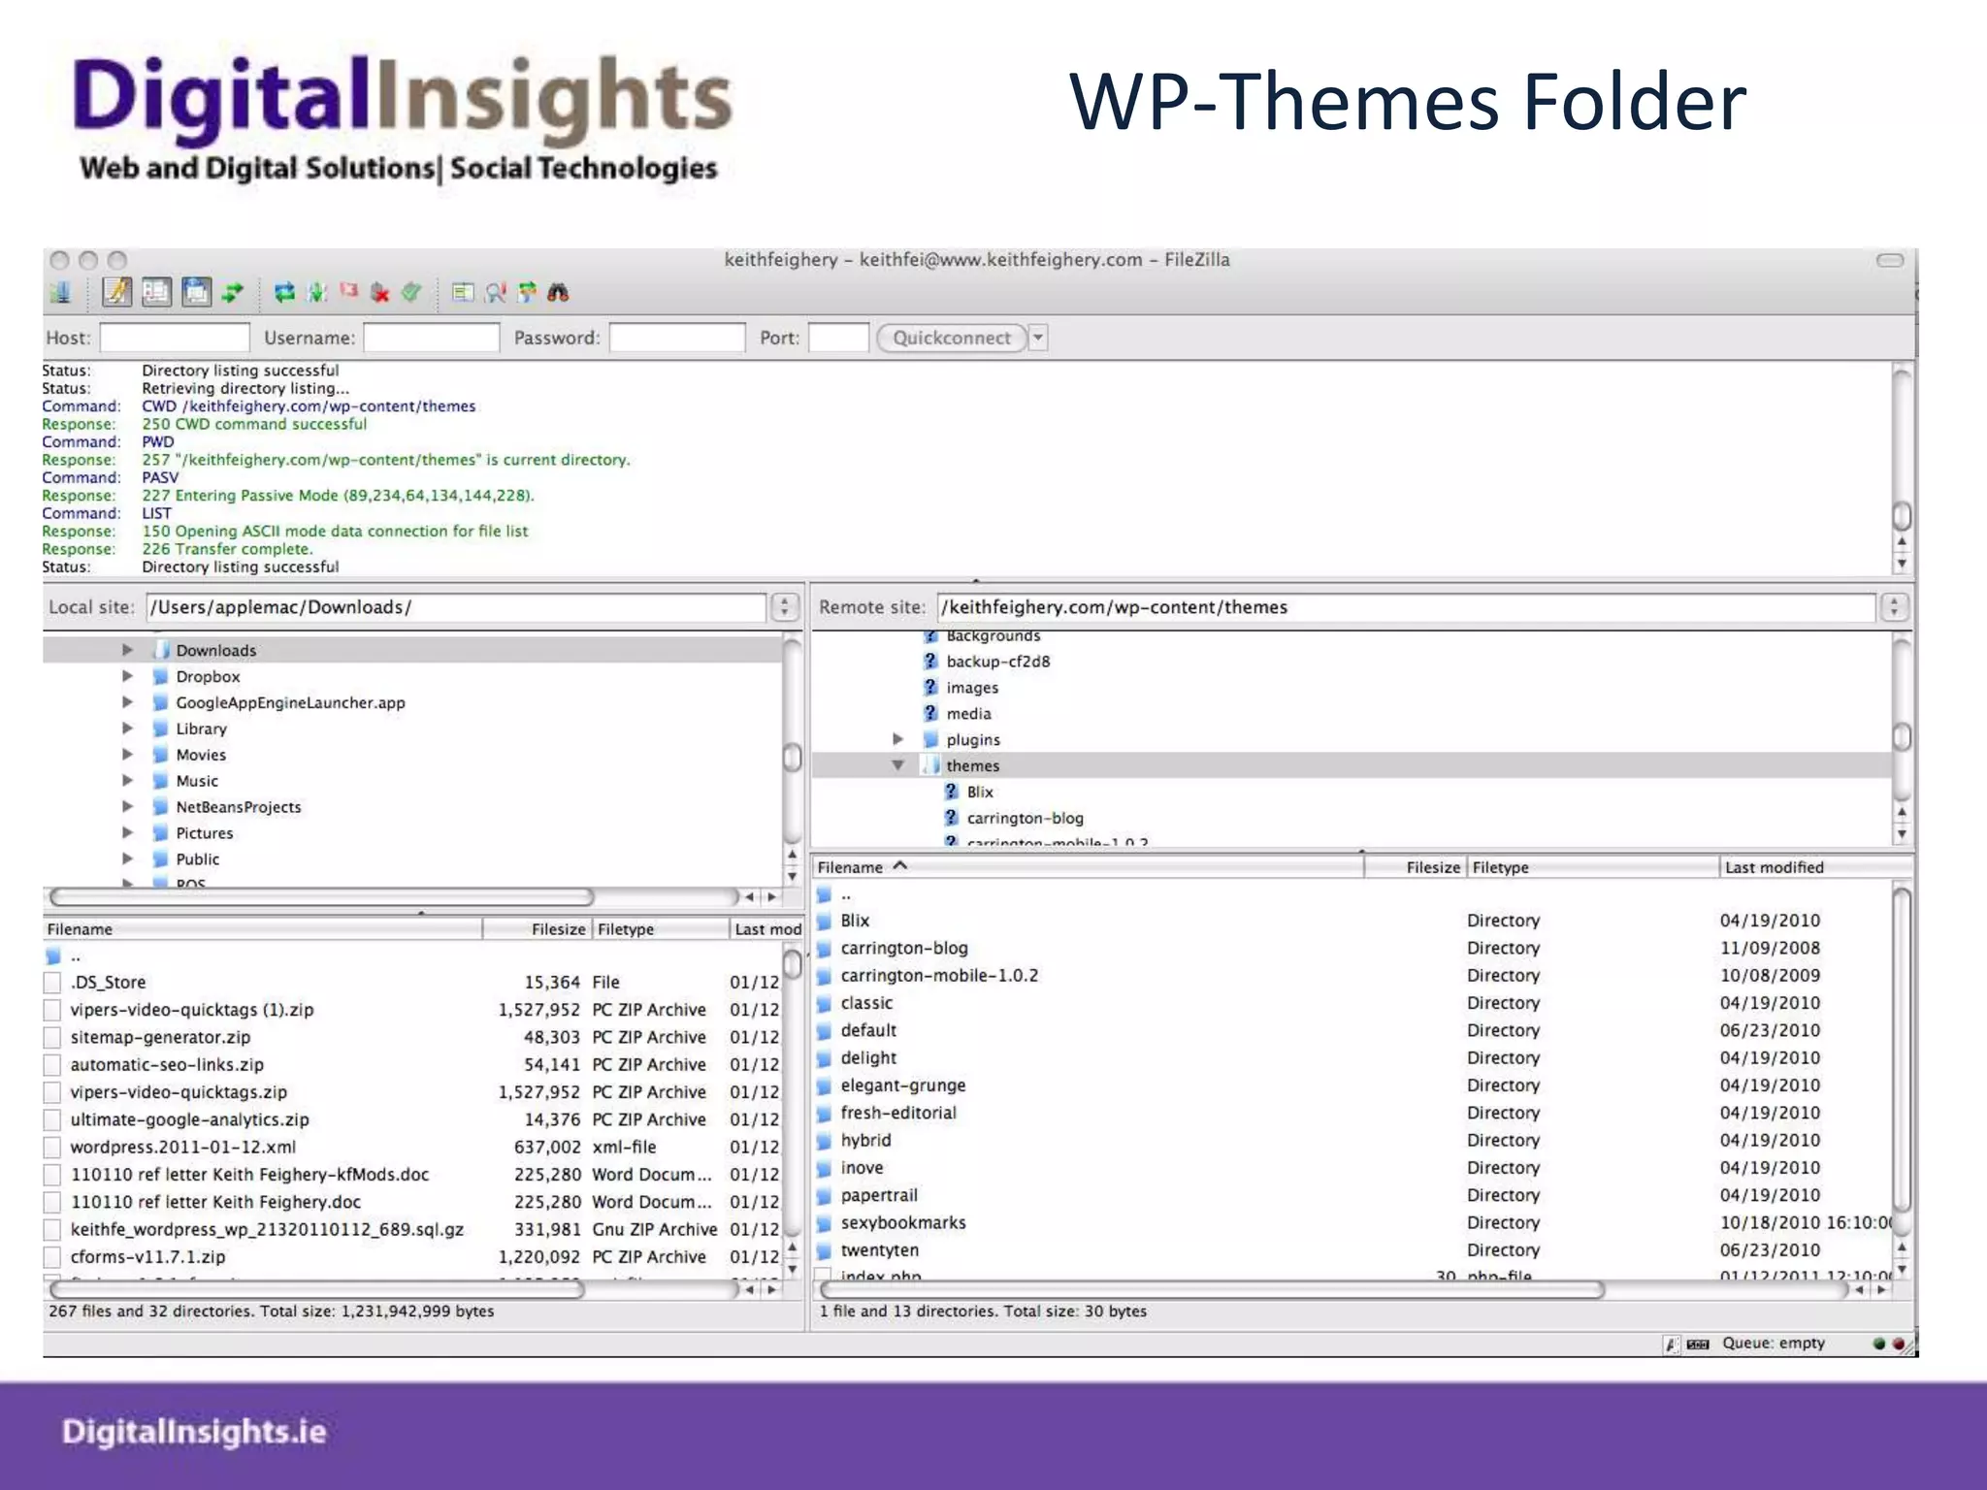This screenshot has width=1987, height=1490.
Task: Sort remote list by Filename column header
Action: (x=1087, y=867)
